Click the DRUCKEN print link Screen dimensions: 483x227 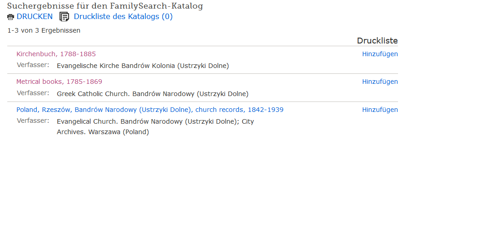pyautogui.click(x=35, y=17)
